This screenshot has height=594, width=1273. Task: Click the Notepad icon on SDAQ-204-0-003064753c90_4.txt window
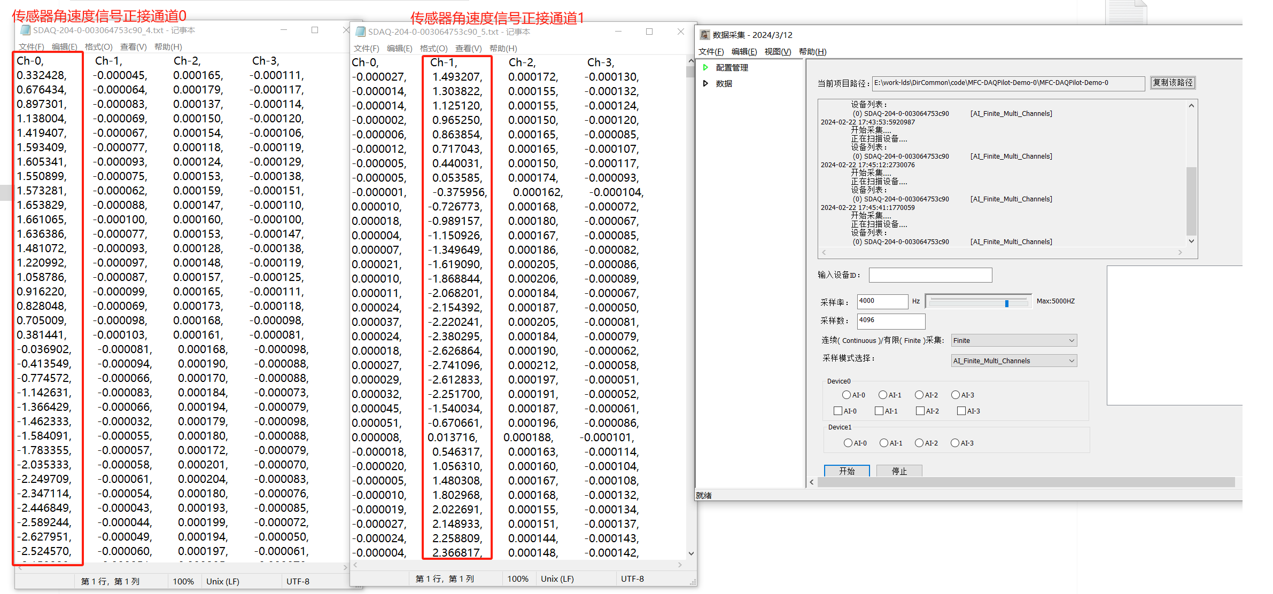(x=24, y=30)
